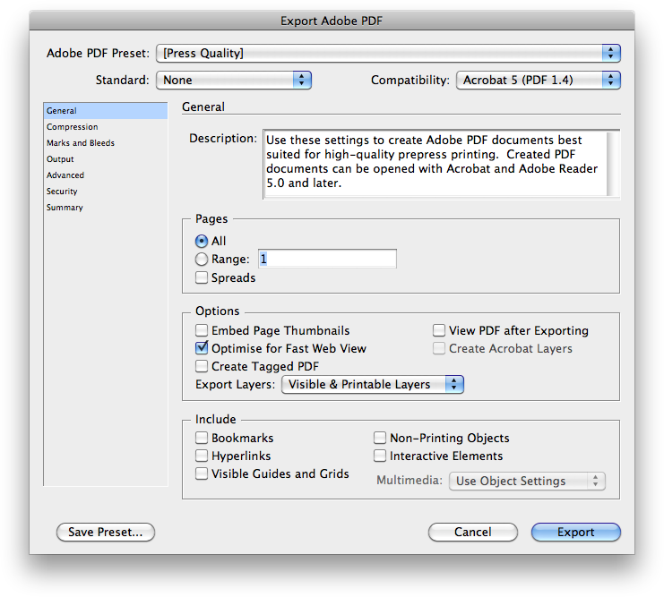664x597 pixels.
Task: Click the Description box scrollbar
Action: pos(612,164)
